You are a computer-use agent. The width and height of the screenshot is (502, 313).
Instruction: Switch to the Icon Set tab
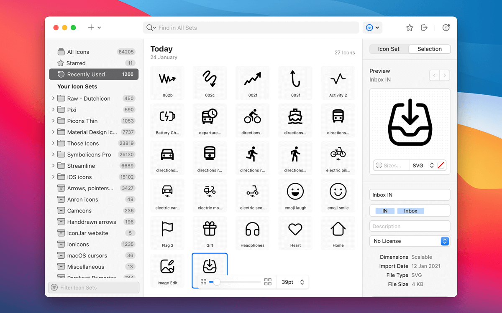click(389, 49)
